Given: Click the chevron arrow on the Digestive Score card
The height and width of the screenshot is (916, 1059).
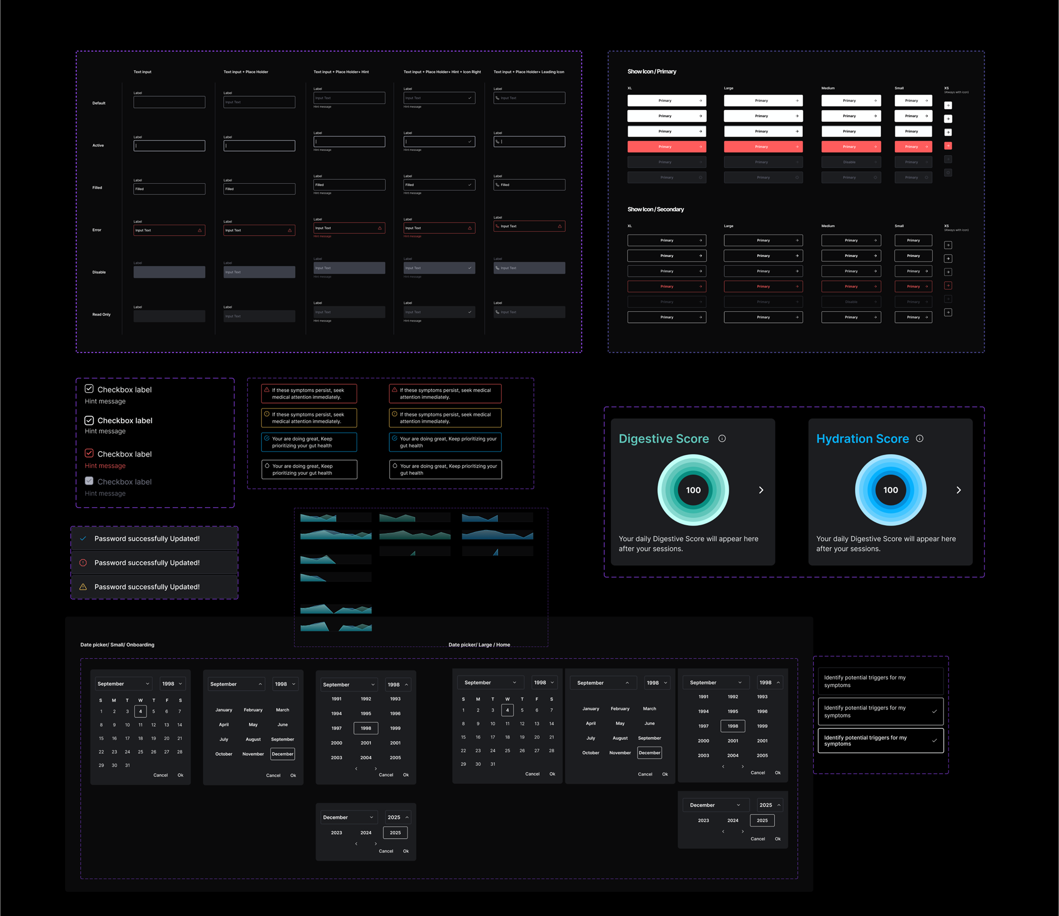Looking at the screenshot, I should click(760, 490).
